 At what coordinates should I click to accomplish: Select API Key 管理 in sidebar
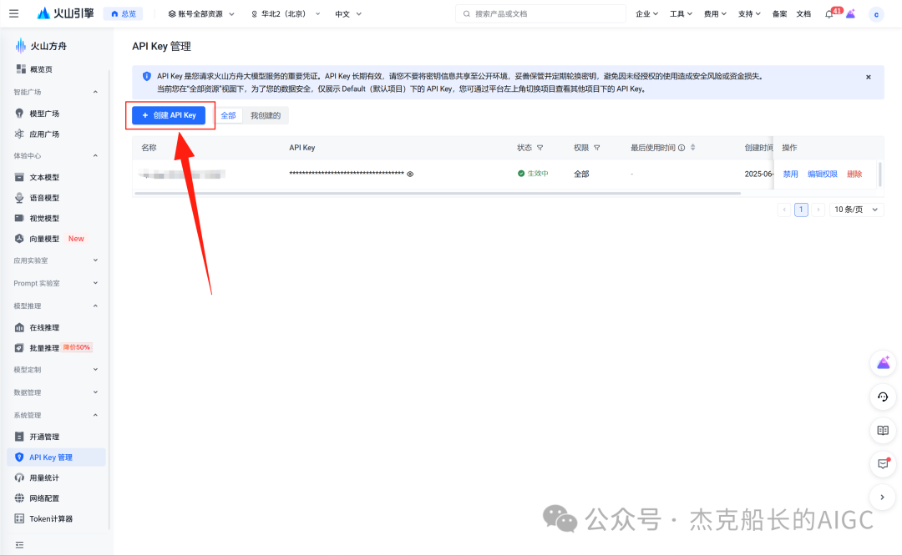point(57,457)
